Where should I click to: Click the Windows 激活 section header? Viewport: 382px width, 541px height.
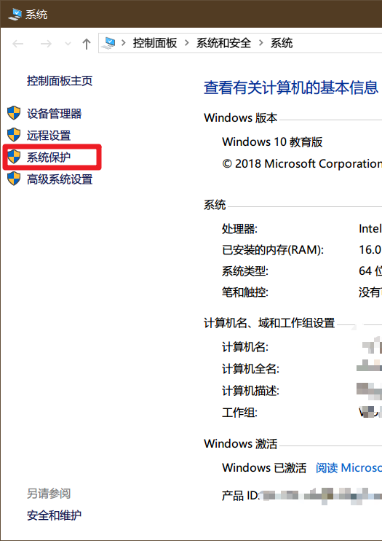(240, 443)
